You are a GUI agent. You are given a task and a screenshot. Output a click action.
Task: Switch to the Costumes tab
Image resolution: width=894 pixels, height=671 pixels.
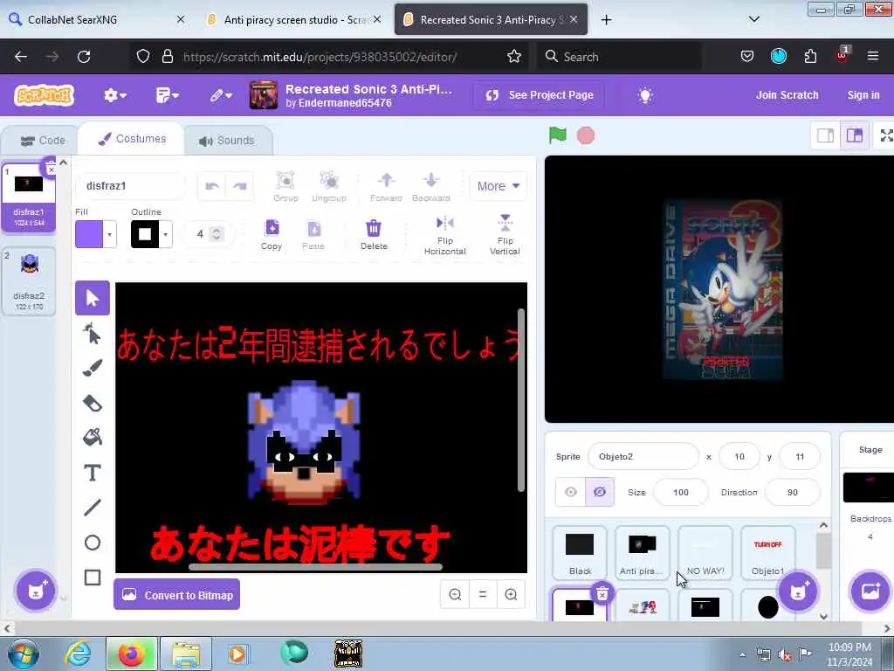point(133,139)
